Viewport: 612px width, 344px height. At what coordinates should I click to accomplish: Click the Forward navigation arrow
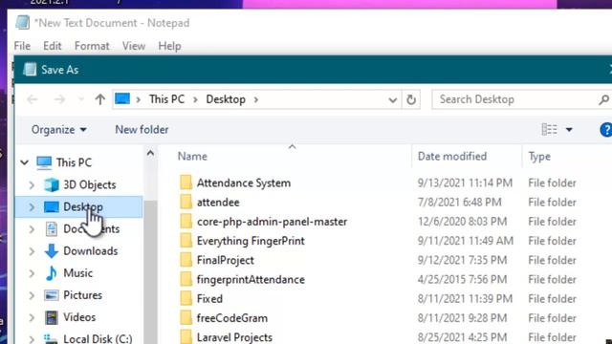[x=59, y=99]
